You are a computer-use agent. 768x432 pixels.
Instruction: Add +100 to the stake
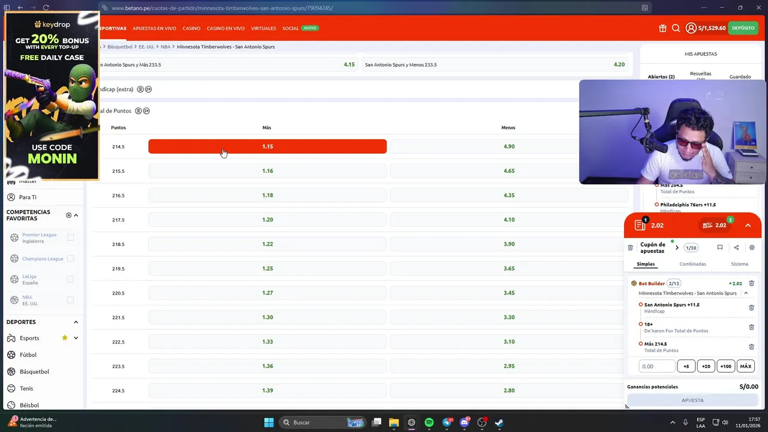coord(725,366)
